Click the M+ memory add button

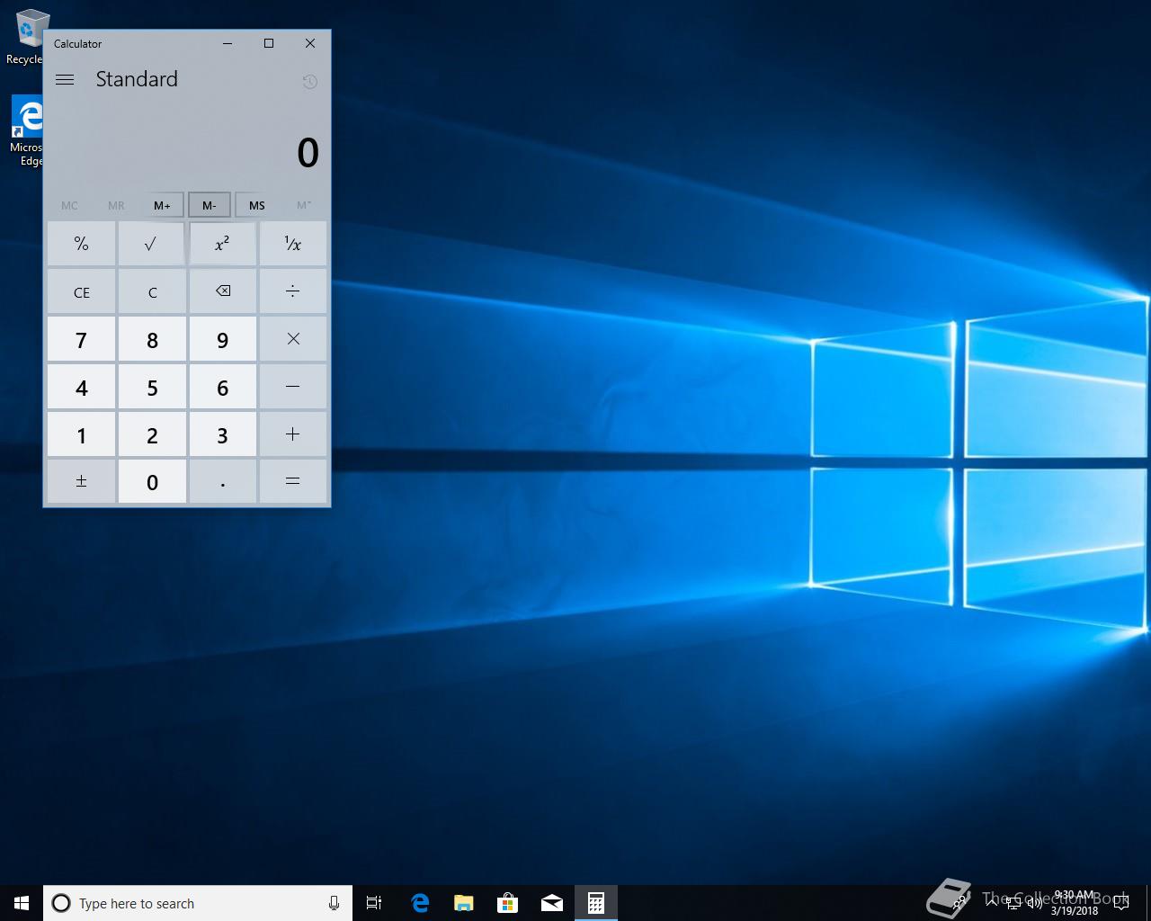[x=162, y=205]
